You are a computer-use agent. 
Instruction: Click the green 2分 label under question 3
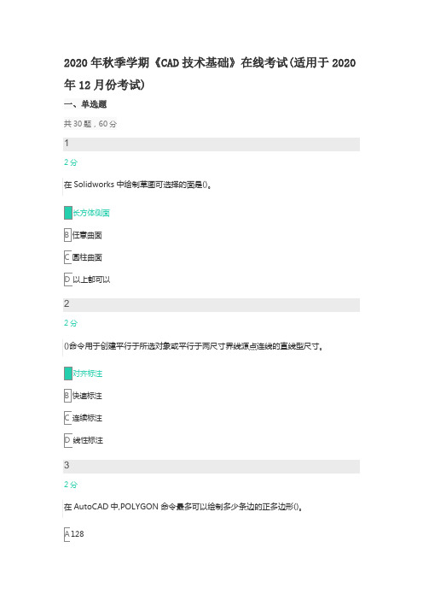[71, 485]
